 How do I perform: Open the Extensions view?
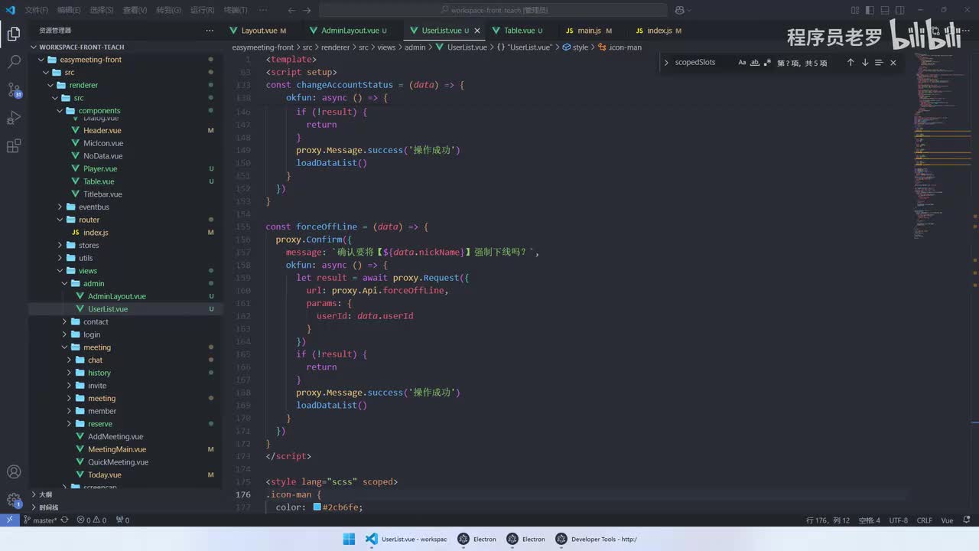[14, 145]
